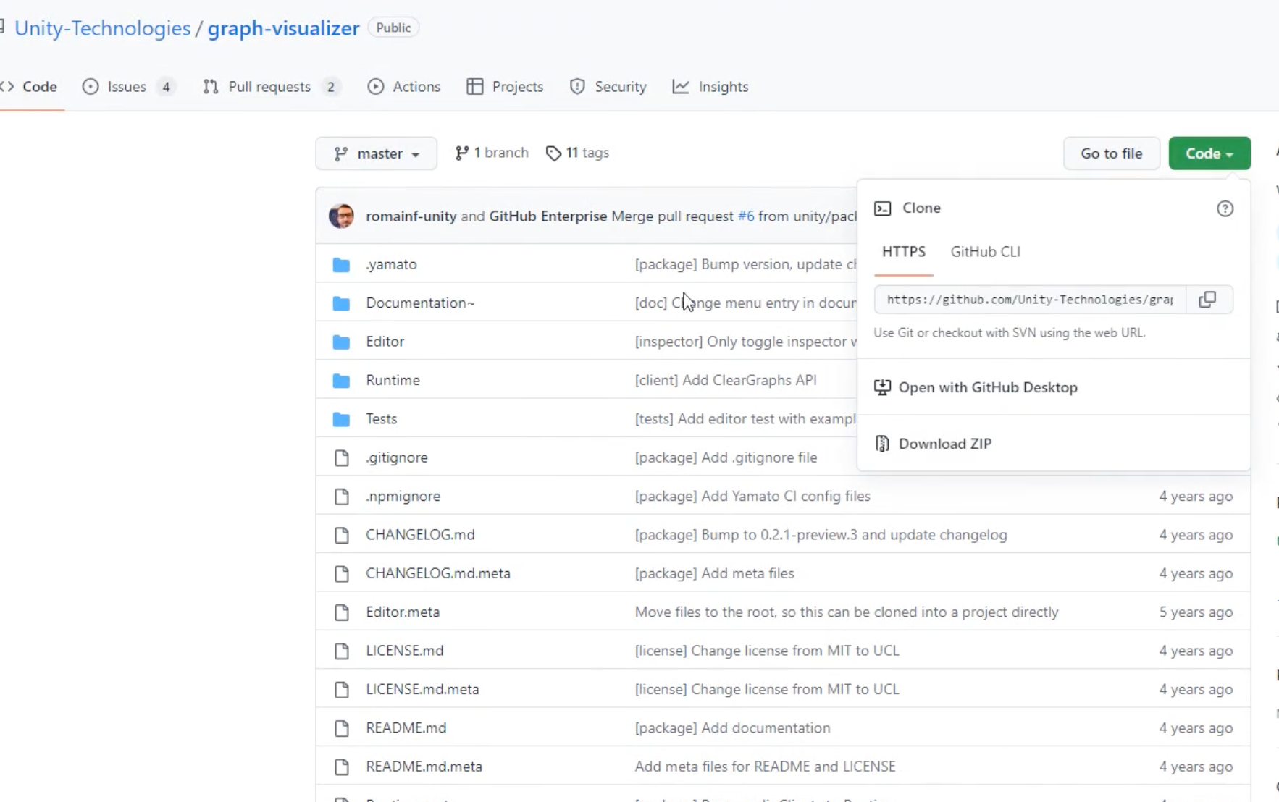Click the ZIP archive icon
Viewport: 1279px width, 802px height.
(882, 443)
